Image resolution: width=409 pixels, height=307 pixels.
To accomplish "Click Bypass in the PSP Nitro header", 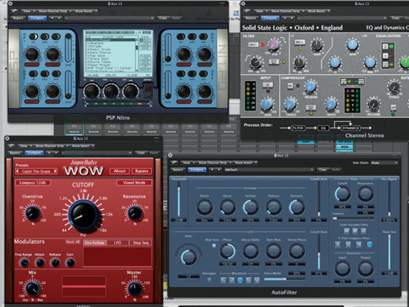I will 18,18.
